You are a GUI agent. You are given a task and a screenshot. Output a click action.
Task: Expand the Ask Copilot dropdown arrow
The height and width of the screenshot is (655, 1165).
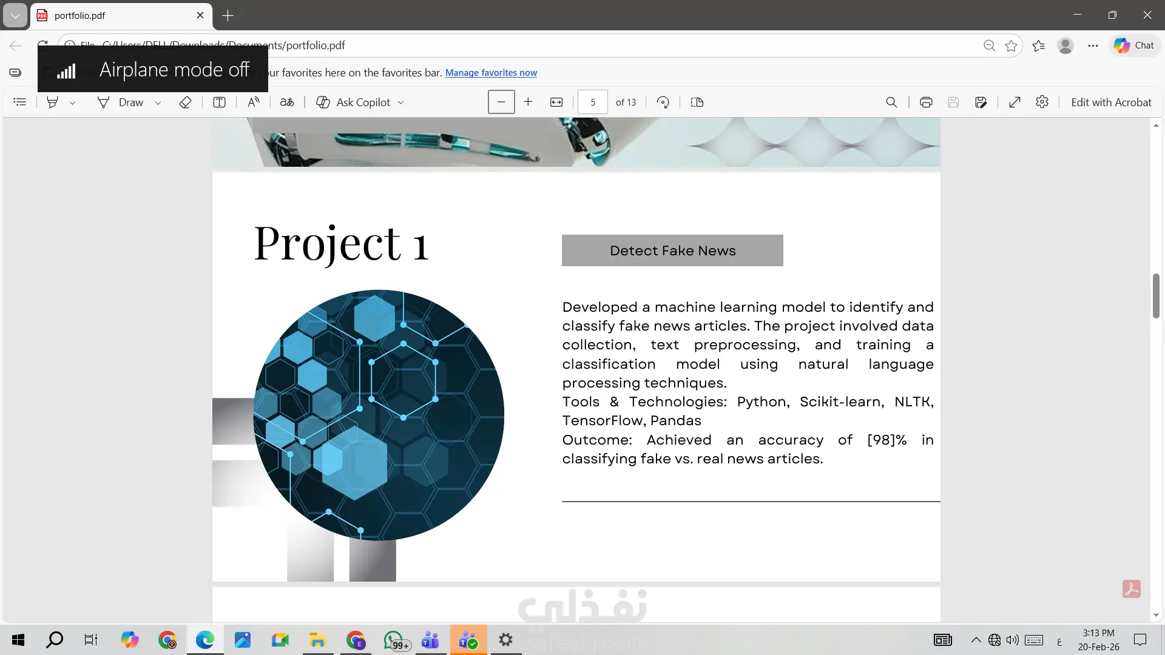401,102
